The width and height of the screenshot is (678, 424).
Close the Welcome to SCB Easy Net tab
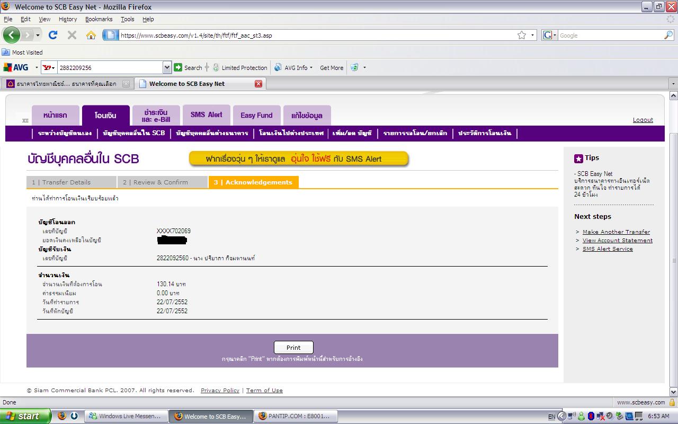point(258,84)
